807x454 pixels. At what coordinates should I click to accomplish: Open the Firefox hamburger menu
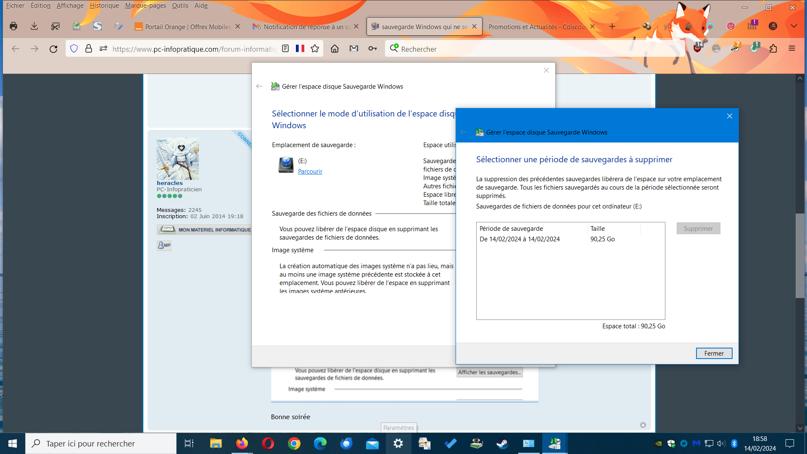tap(792, 49)
